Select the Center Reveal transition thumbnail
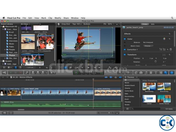176x132 pixels. 164,99
